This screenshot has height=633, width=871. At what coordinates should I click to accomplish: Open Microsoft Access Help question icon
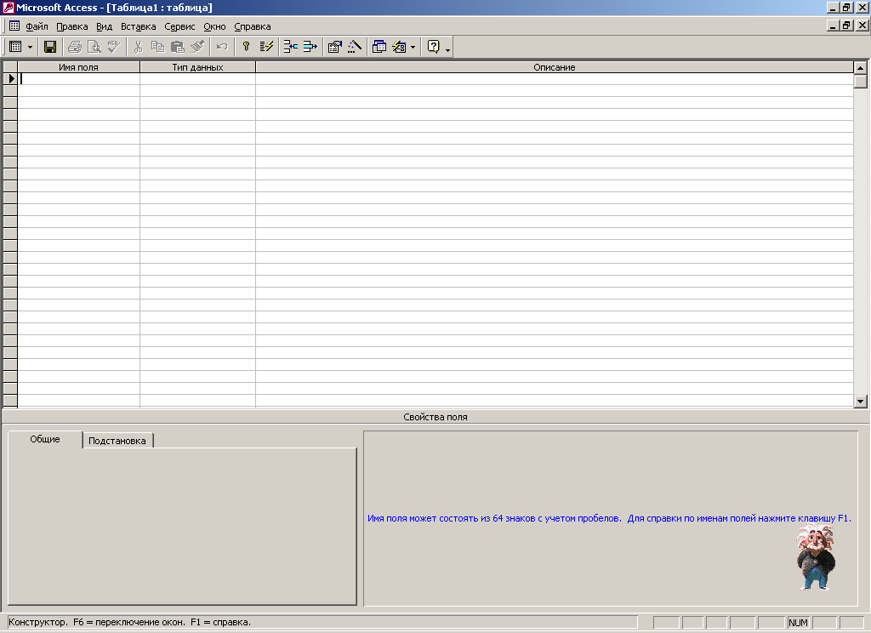coord(433,47)
